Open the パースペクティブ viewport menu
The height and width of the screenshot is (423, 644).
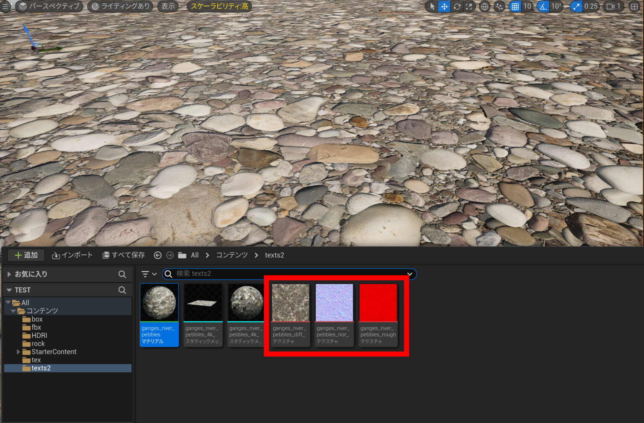pyautogui.click(x=49, y=6)
